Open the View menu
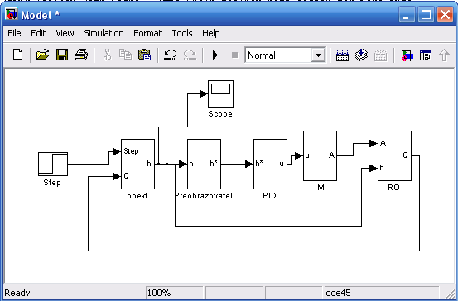The height and width of the screenshot is (301, 458). point(65,33)
